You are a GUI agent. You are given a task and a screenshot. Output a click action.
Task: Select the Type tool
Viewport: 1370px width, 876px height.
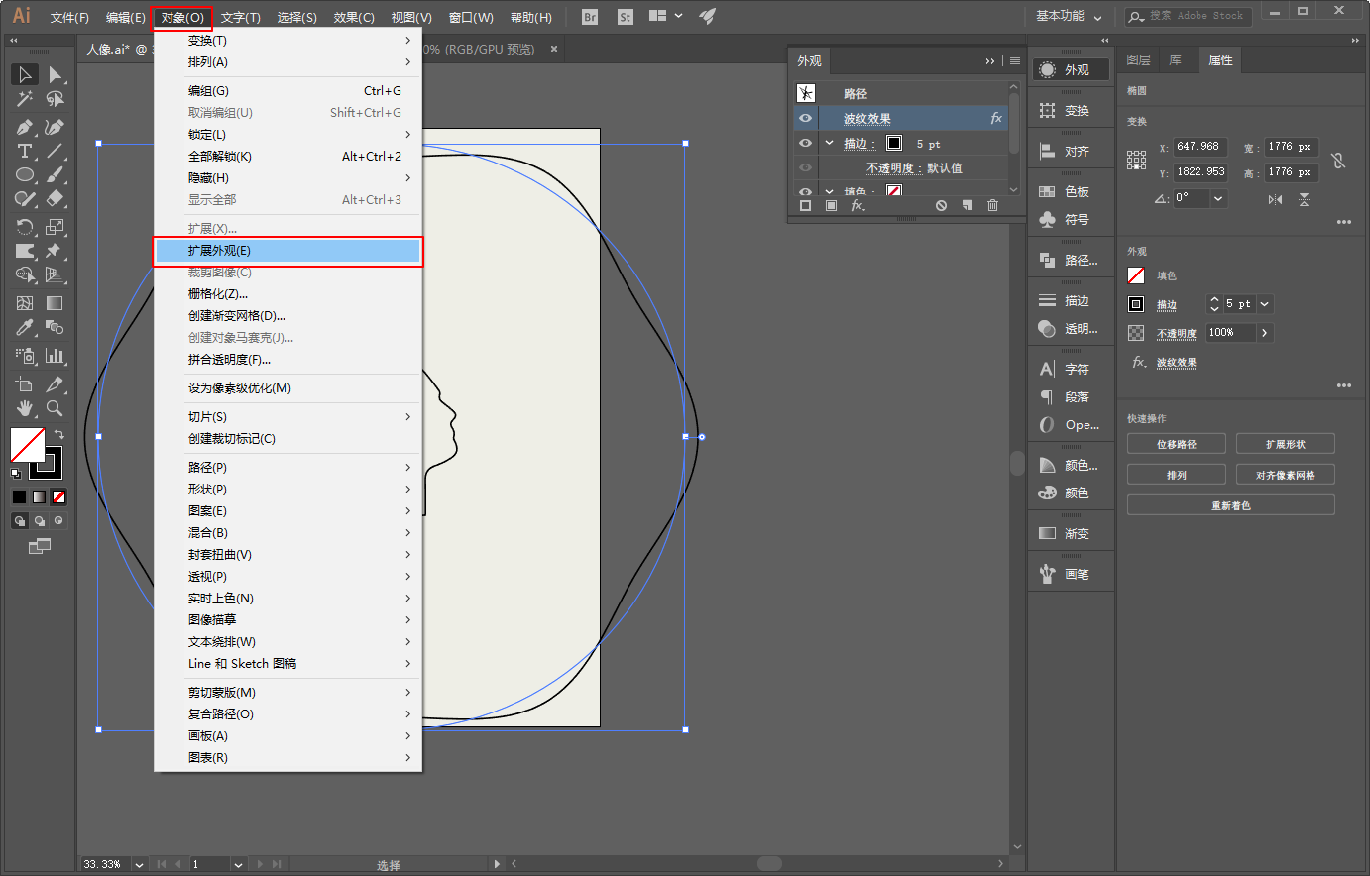point(25,151)
